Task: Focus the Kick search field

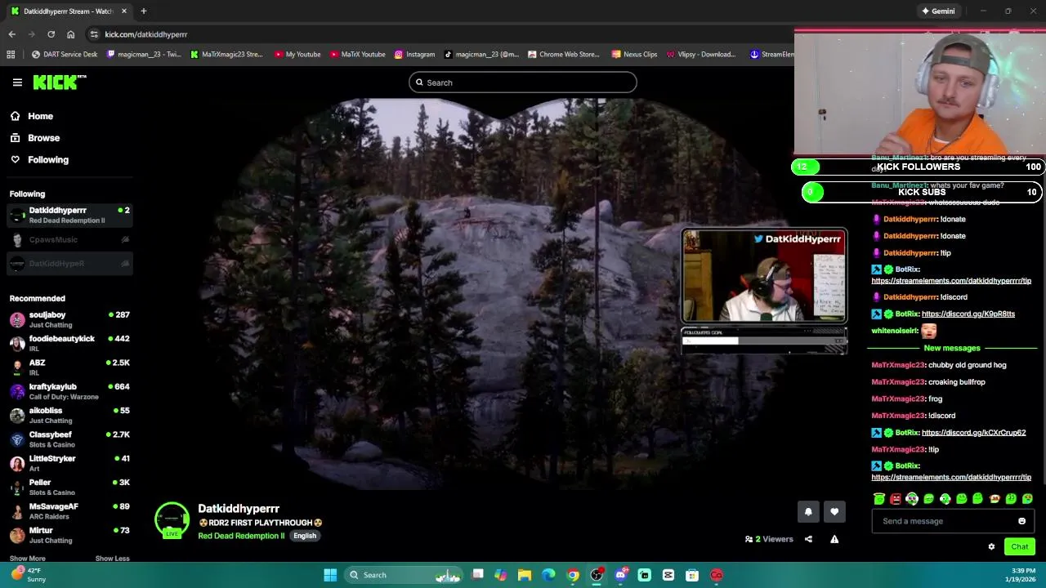Action: click(x=522, y=82)
